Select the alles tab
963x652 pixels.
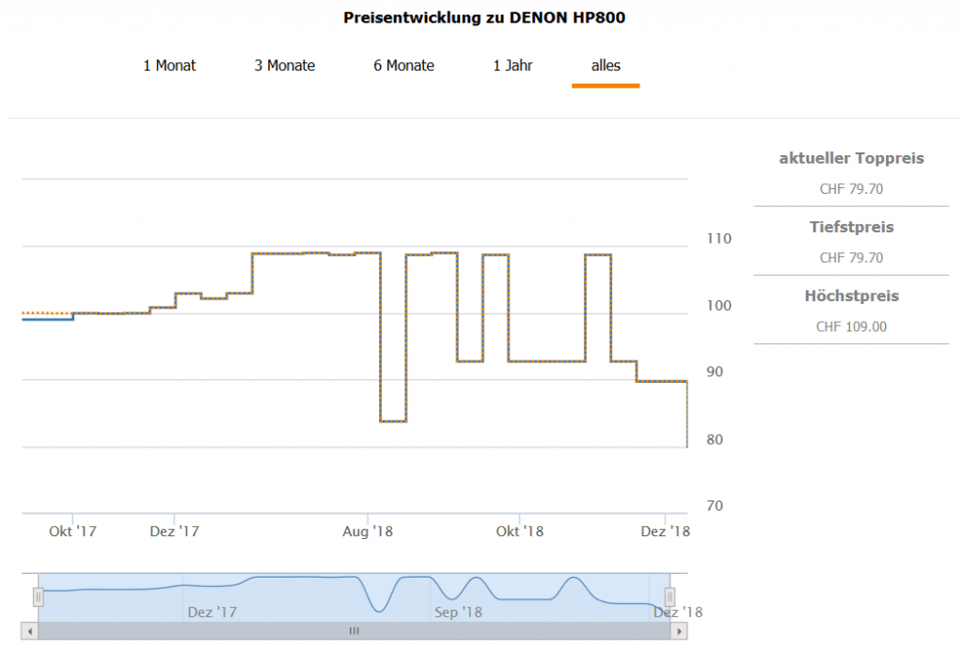point(606,66)
